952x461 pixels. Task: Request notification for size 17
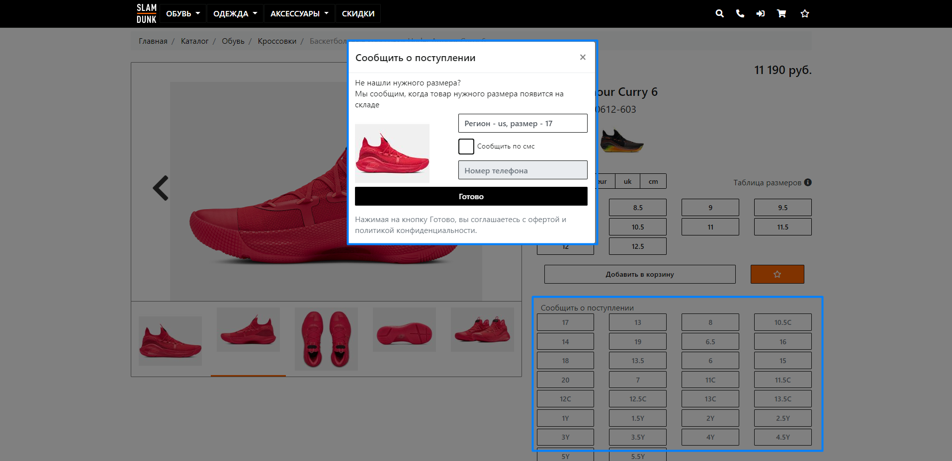coord(565,322)
